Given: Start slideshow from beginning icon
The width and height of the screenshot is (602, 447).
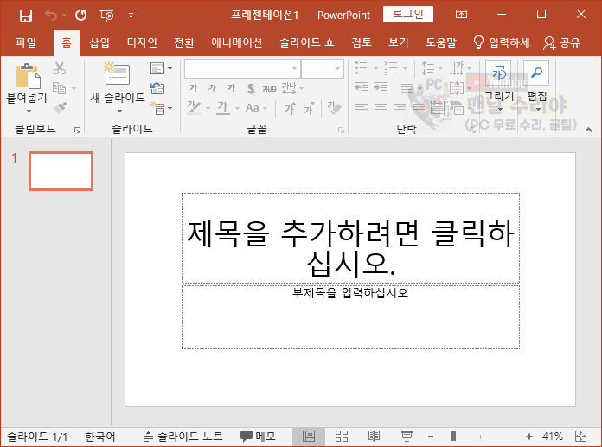Looking at the screenshot, I should [x=106, y=16].
